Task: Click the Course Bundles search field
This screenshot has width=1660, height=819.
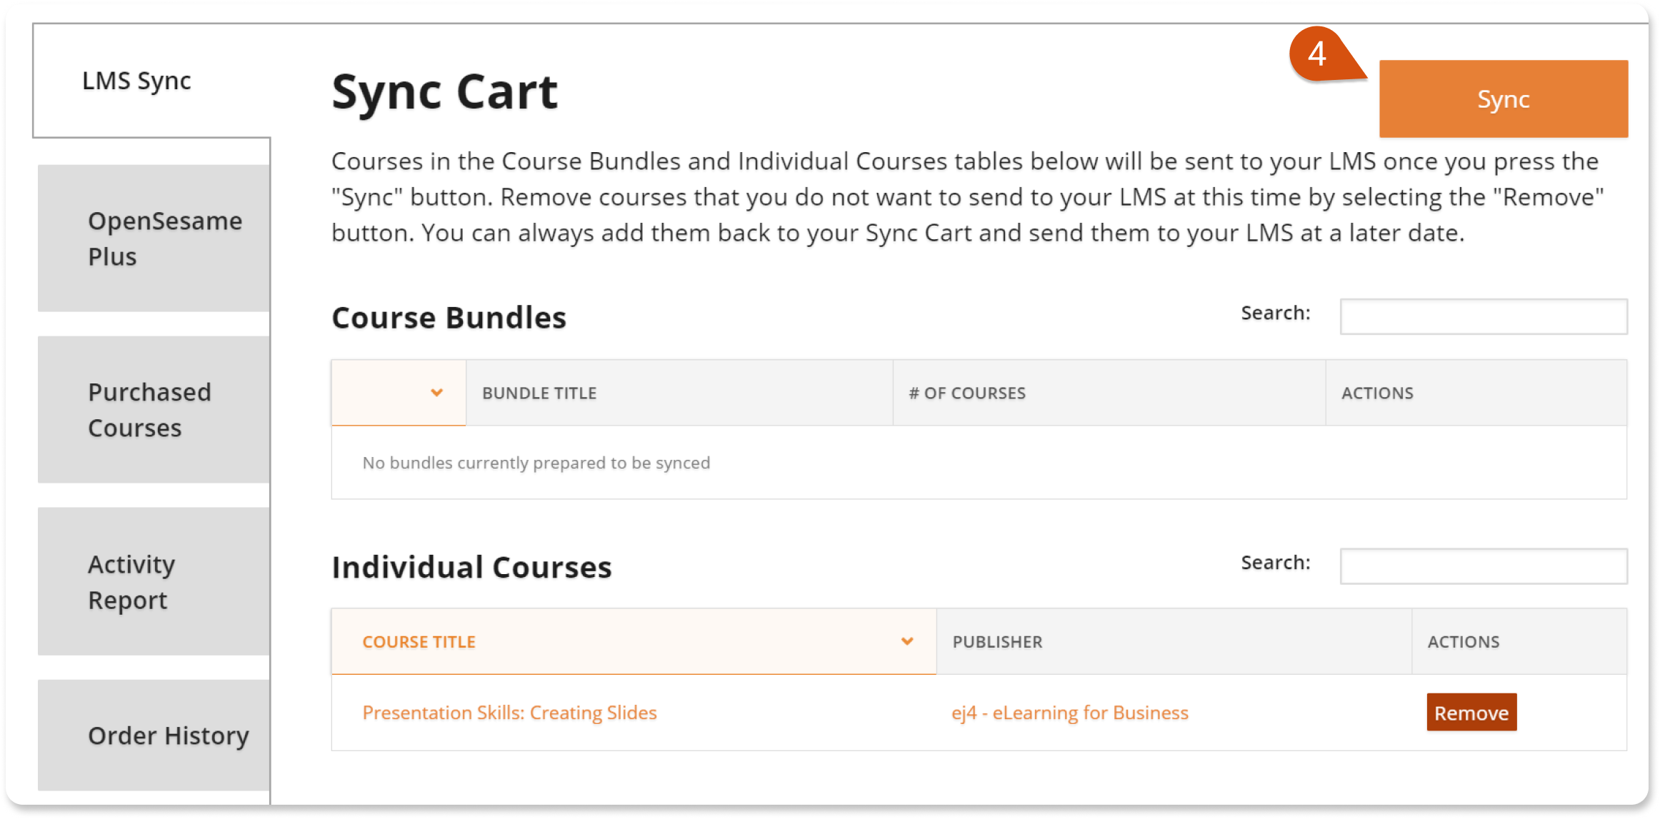Action: click(x=1484, y=316)
